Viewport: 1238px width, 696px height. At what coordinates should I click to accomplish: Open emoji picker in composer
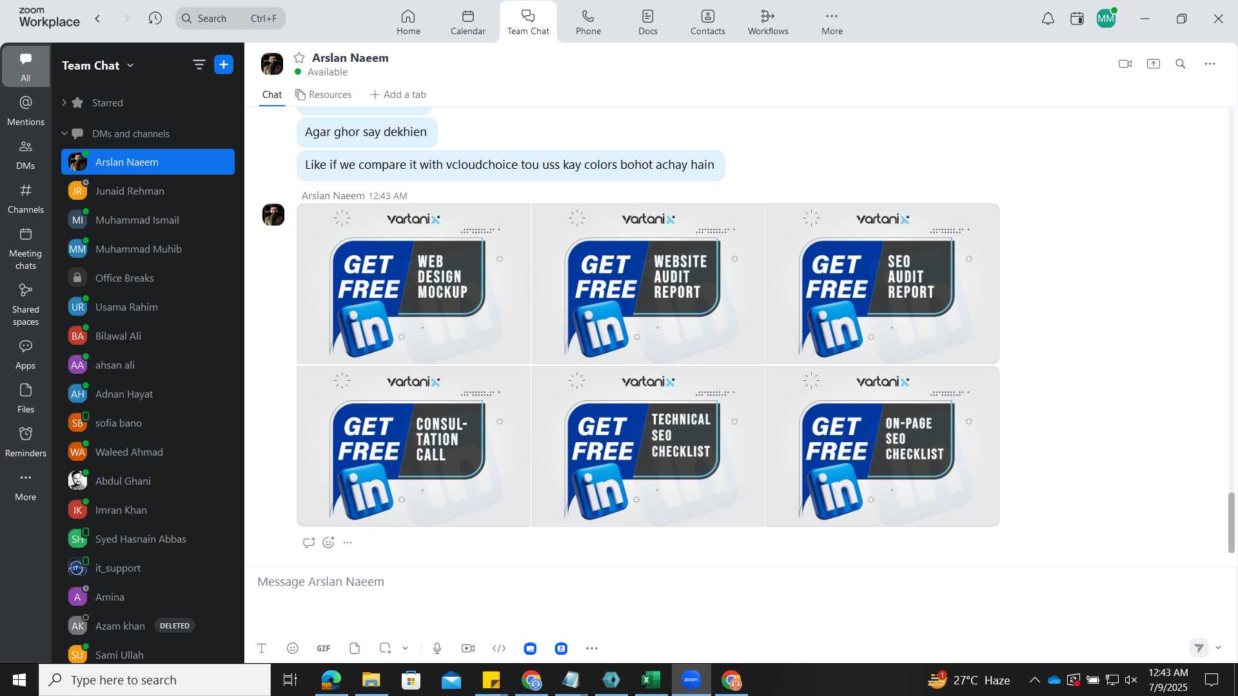292,648
